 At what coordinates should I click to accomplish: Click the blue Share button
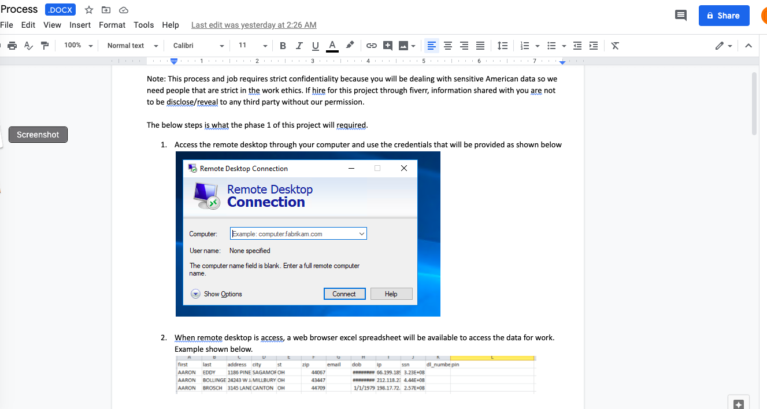click(x=724, y=16)
